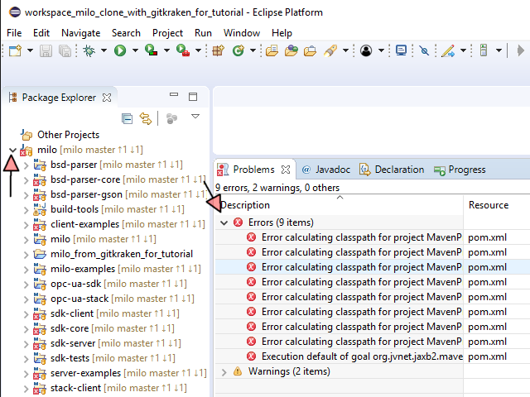
Task: Click the Next Annotation toolbar icon
Action: 484,51
